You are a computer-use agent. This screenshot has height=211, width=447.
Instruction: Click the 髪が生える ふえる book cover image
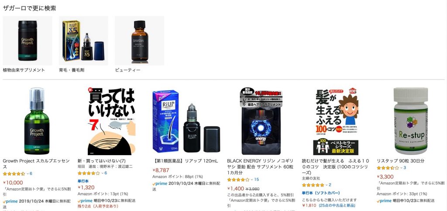[x=336, y=121]
